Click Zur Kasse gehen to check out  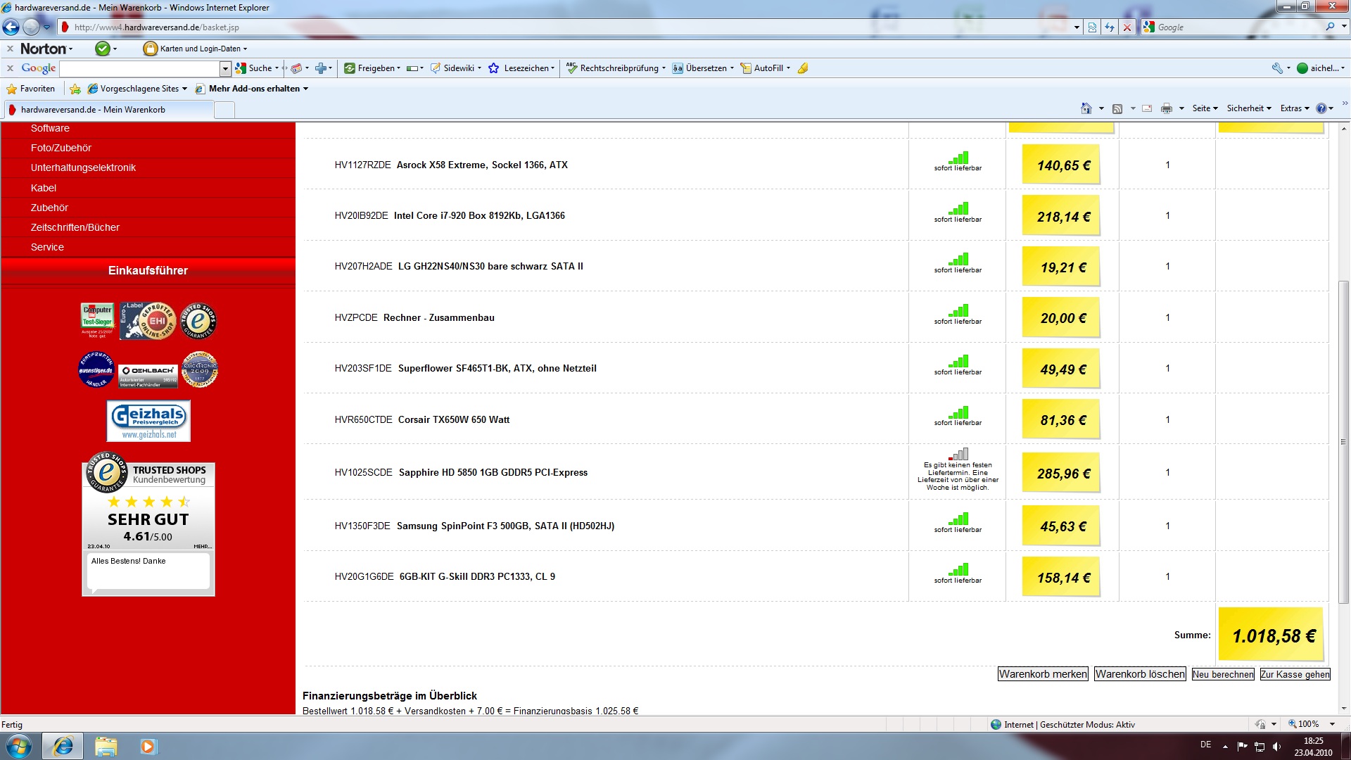point(1295,674)
